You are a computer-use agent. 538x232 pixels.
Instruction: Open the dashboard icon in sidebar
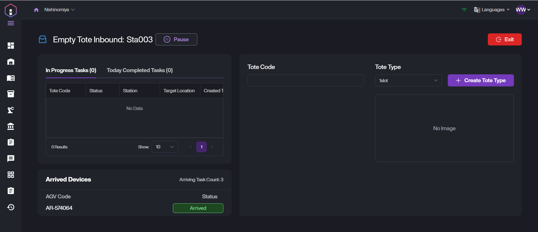pos(11,45)
